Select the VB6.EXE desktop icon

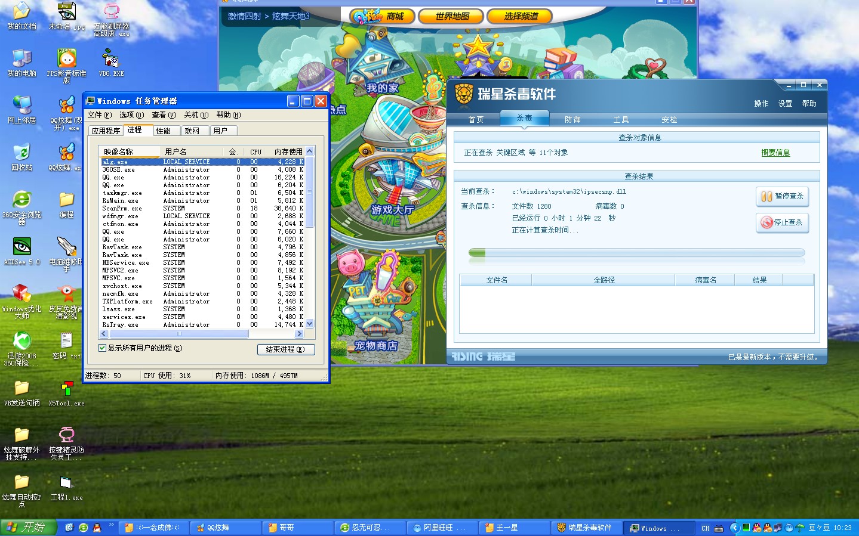pyautogui.click(x=112, y=63)
